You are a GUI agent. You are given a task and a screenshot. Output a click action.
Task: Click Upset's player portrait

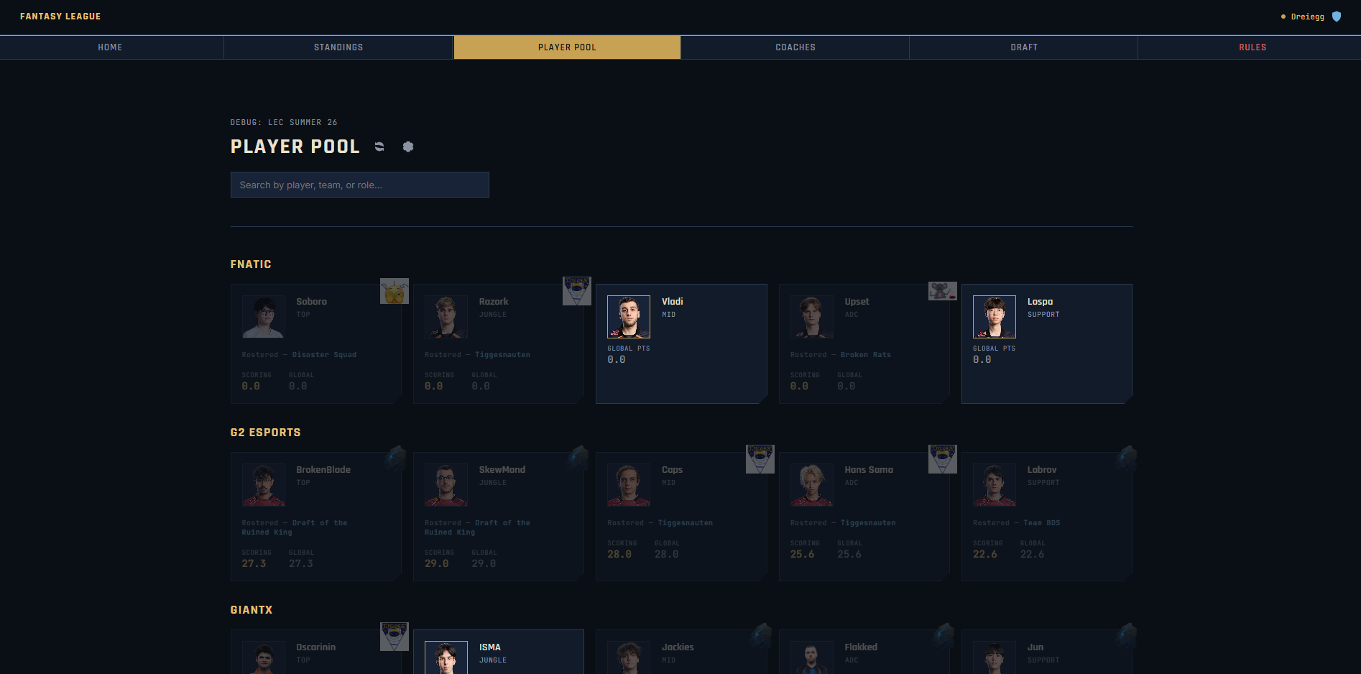pos(812,317)
